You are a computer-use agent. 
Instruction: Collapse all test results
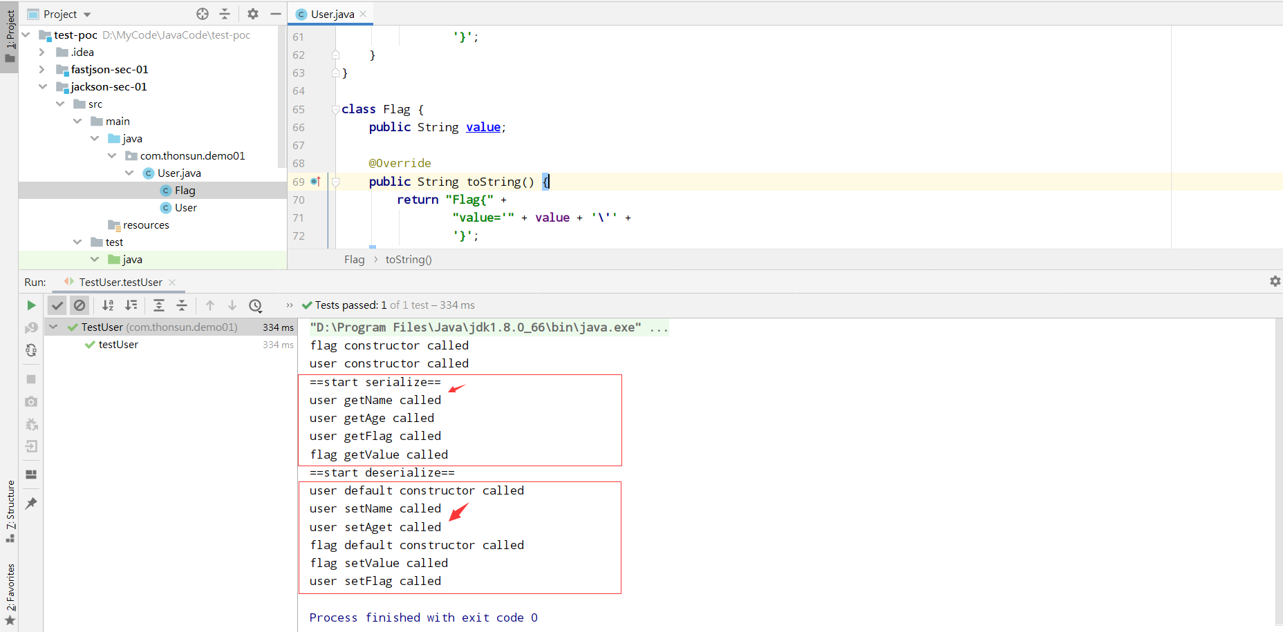[182, 305]
